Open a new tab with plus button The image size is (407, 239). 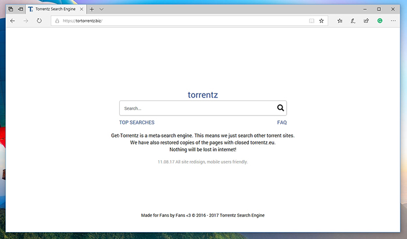(92, 9)
